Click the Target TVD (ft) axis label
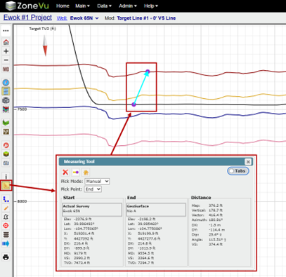Image resolution: width=286 pixels, height=277 pixels. (43, 29)
